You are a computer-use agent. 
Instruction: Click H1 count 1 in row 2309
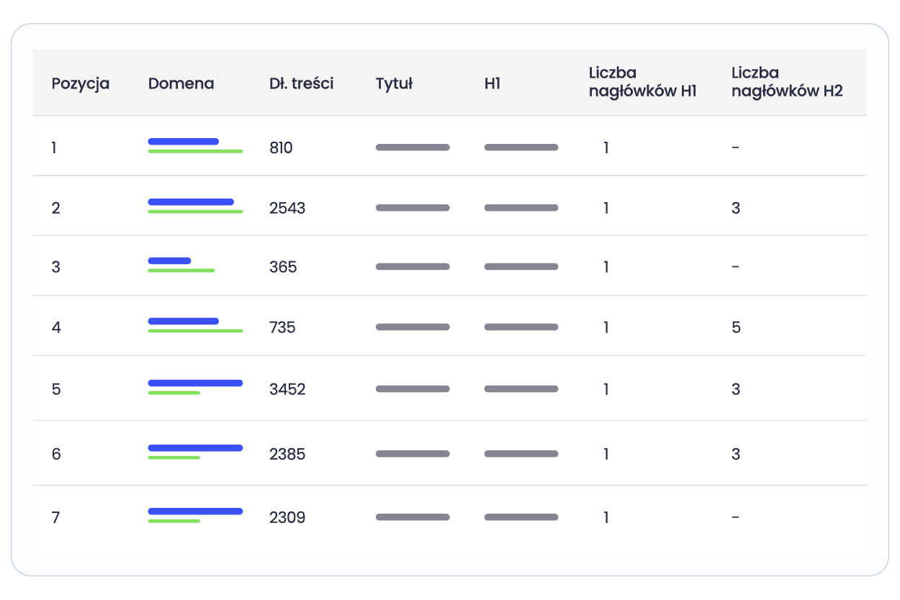click(x=606, y=517)
